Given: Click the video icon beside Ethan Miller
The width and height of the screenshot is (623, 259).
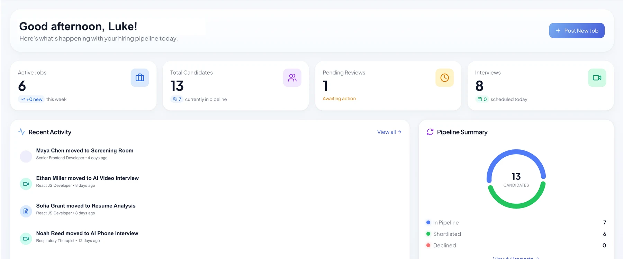Looking at the screenshot, I should pos(26,184).
